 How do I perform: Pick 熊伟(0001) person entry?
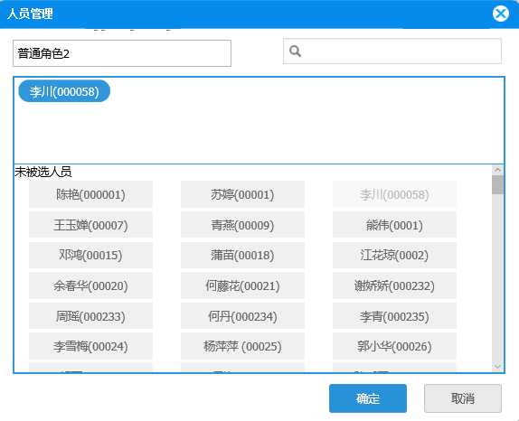point(394,225)
